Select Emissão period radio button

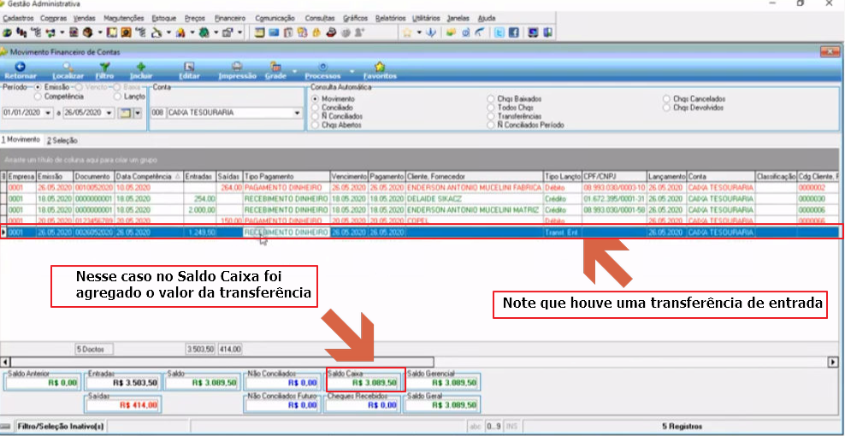point(38,86)
